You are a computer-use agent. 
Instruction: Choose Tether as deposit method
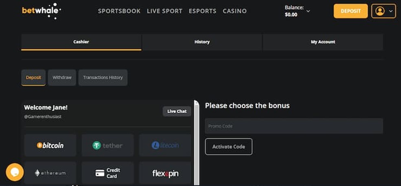[x=108, y=145]
